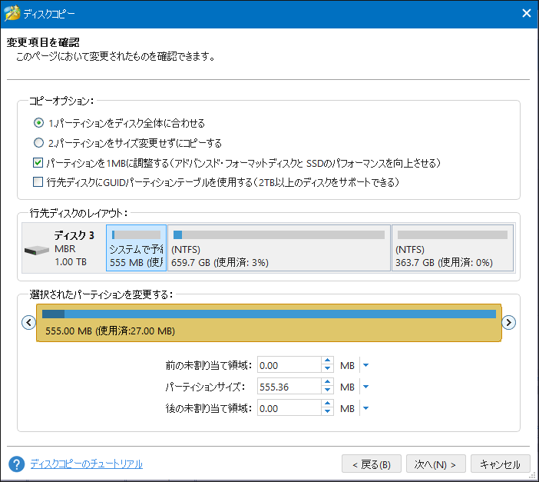Click the yellow 555.00 MB partition resize bar
The image size is (539, 482).
(269, 323)
